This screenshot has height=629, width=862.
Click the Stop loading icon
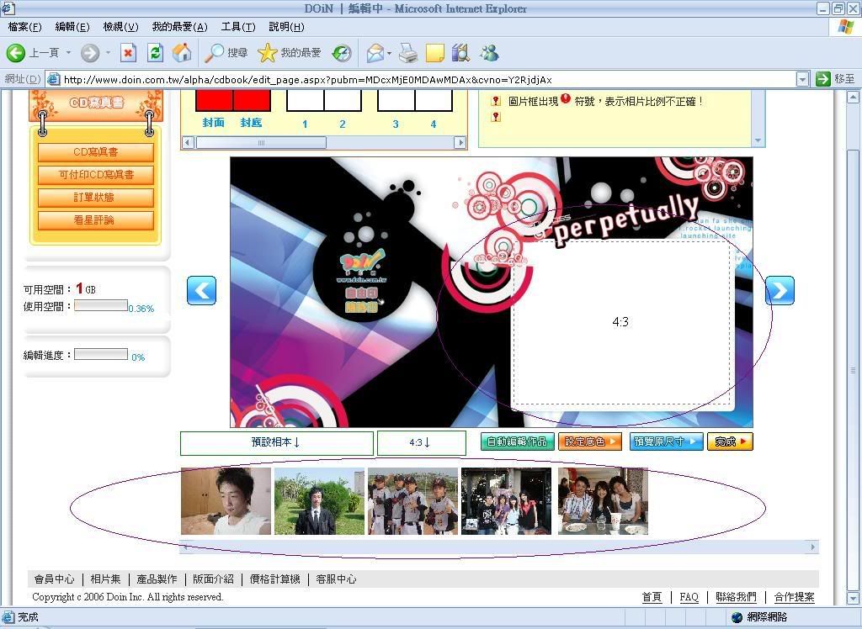[128, 53]
